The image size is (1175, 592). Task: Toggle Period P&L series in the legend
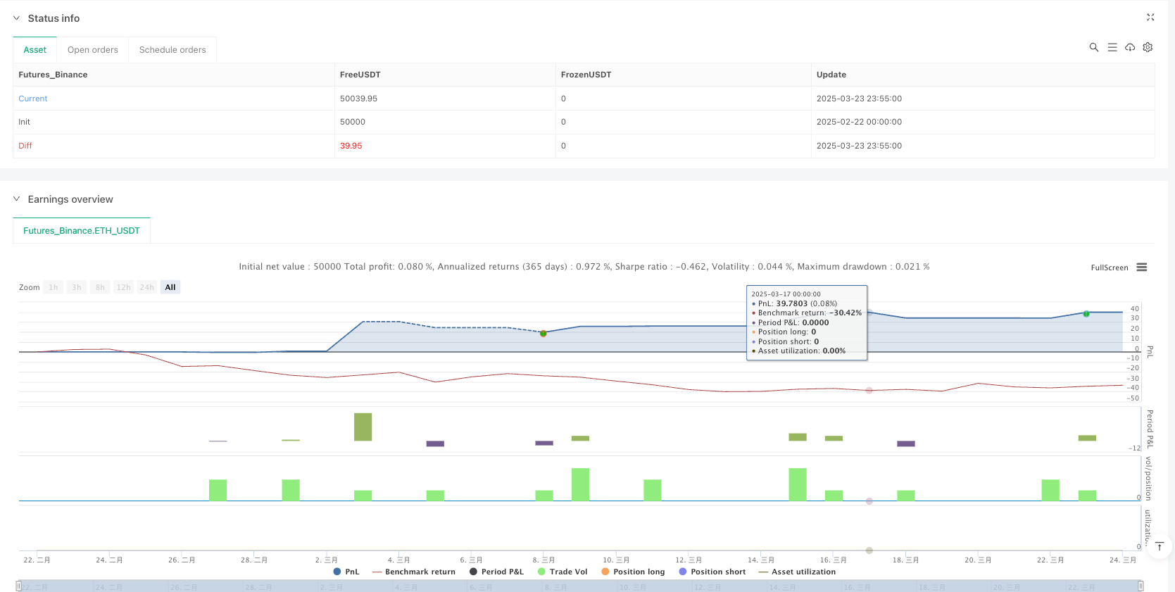pos(496,572)
